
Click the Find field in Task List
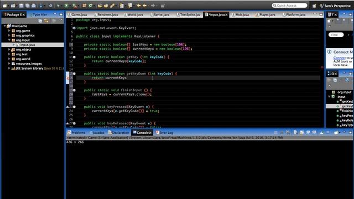click(336, 35)
